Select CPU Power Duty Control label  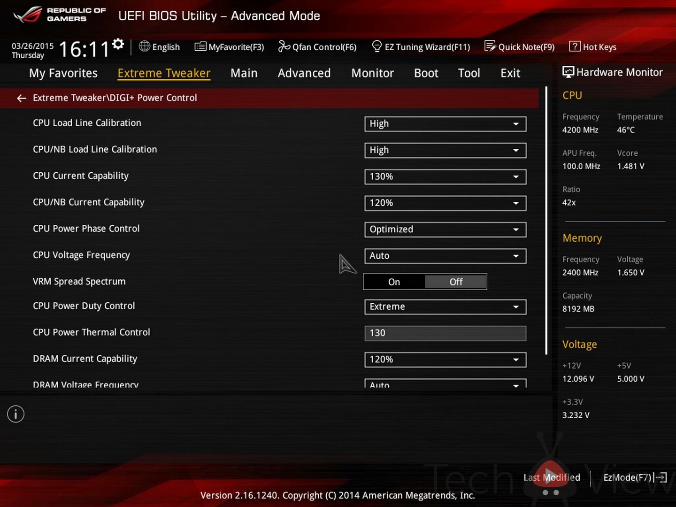coord(84,306)
